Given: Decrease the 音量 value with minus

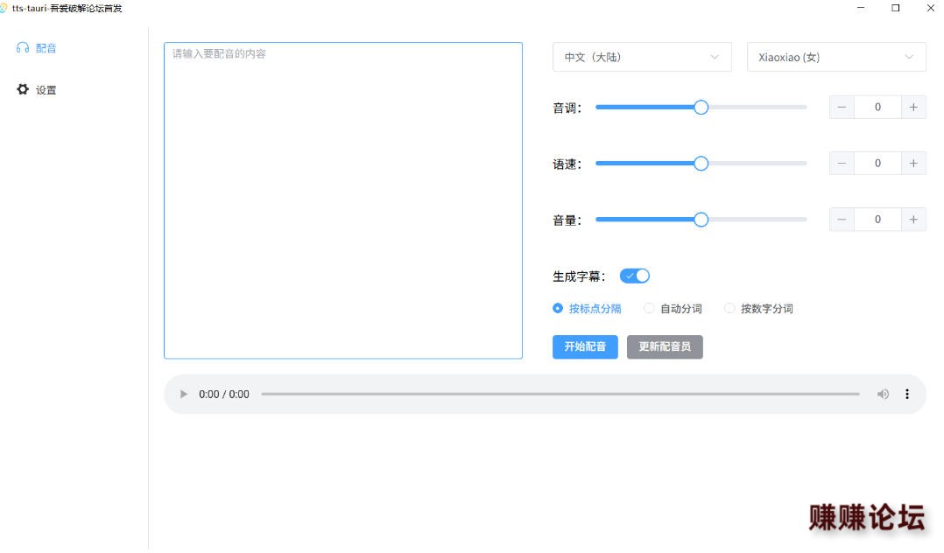Looking at the screenshot, I should [842, 220].
